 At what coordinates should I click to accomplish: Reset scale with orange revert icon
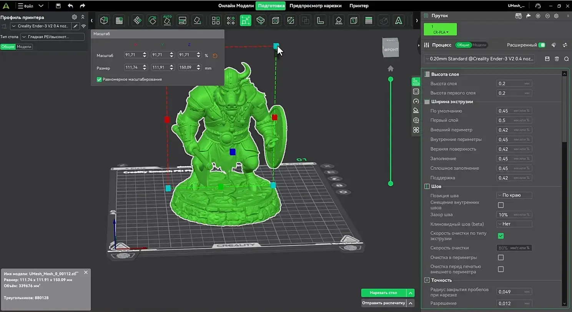pyautogui.click(x=215, y=56)
